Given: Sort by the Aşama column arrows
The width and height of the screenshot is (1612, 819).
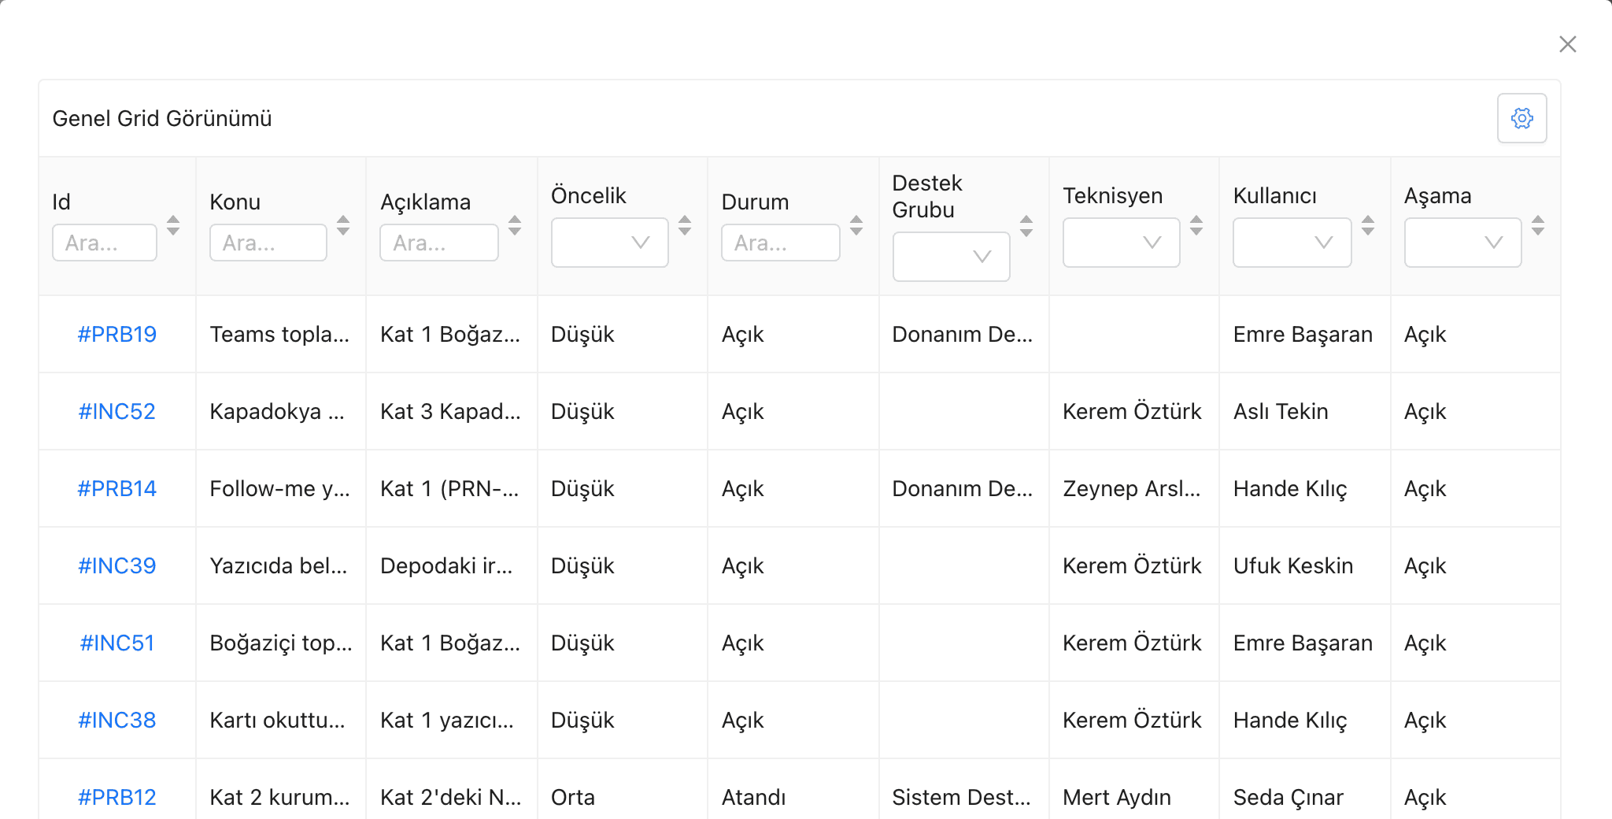Looking at the screenshot, I should pyautogui.click(x=1538, y=225).
